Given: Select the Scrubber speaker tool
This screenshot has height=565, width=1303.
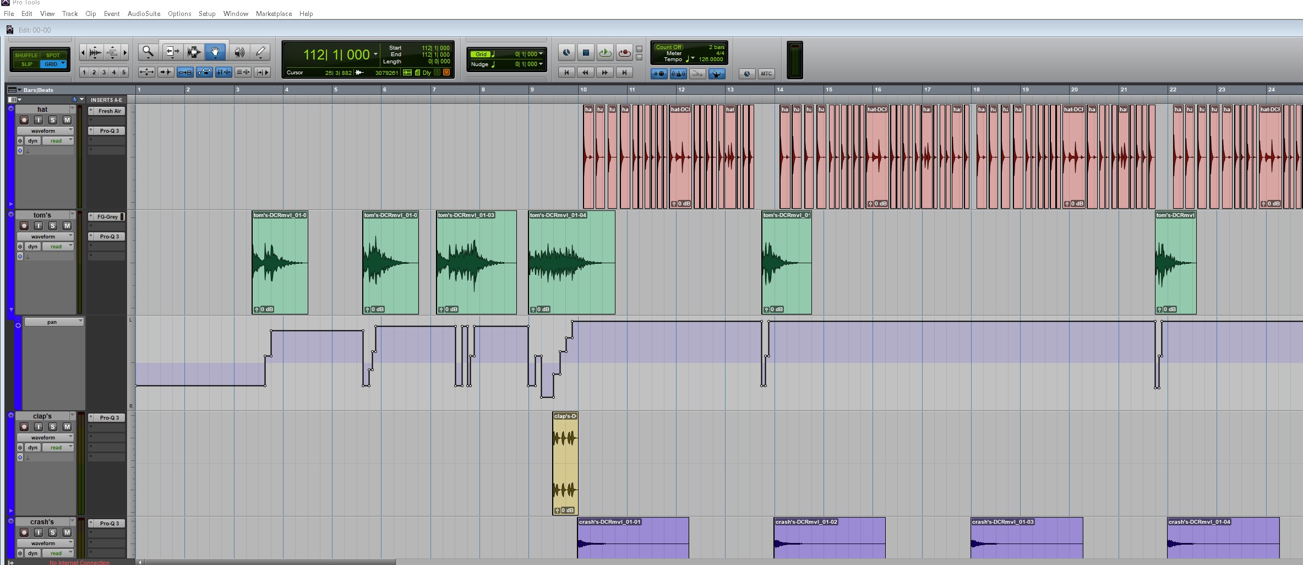Looking at the screenshot, I should click(x=239, y=52).
